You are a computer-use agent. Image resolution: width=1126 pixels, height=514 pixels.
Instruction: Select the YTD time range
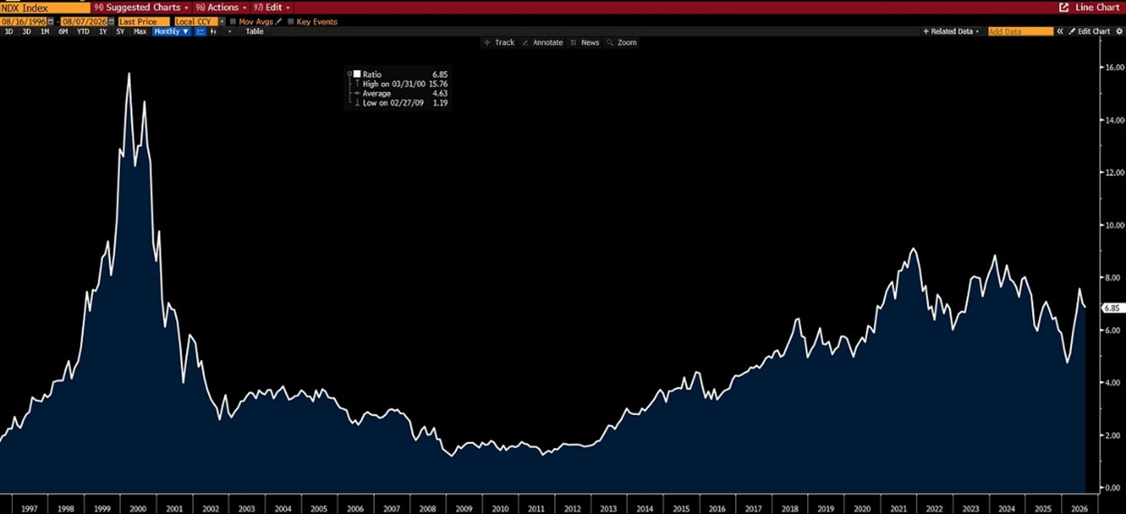[83, 32]
